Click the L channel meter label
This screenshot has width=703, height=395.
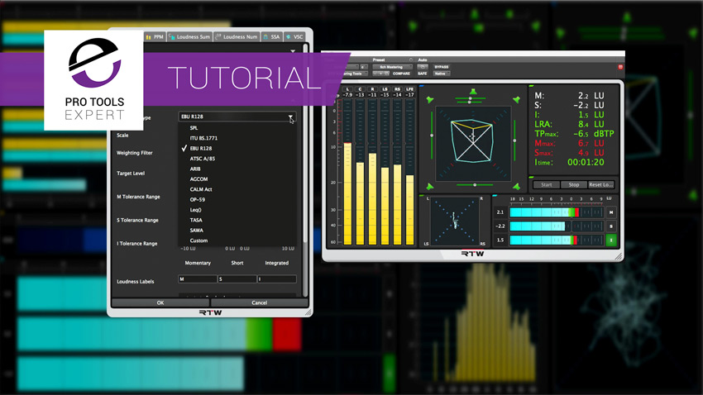[347, 89]
